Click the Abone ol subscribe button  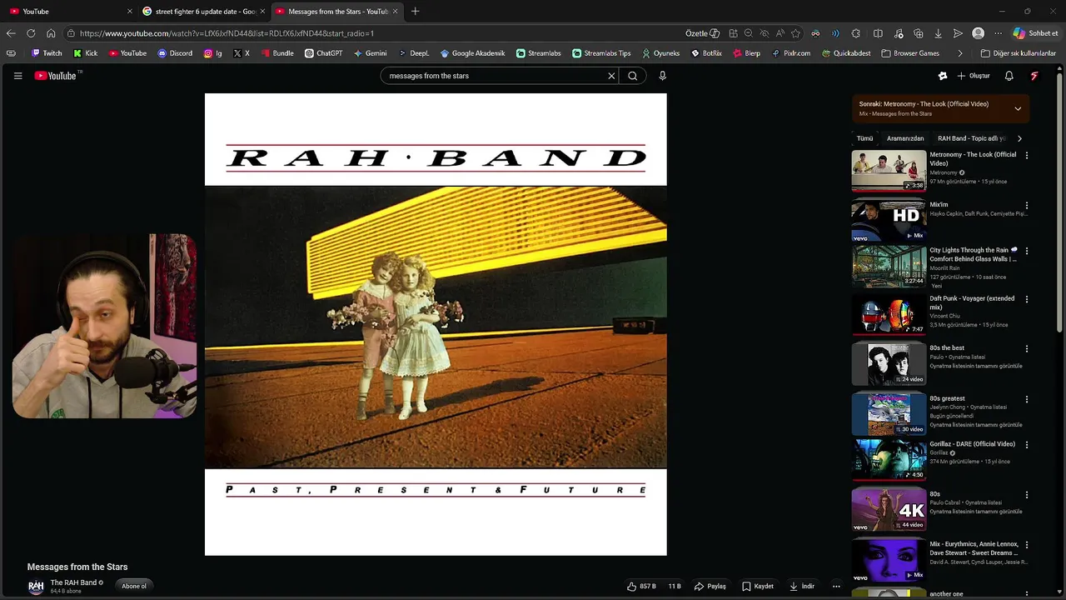pos(134,586)
